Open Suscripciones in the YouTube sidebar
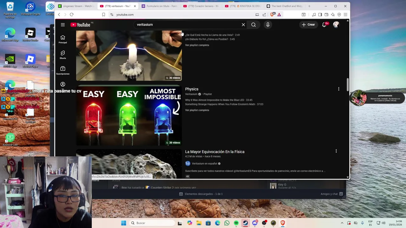406x228 pixels. pyautogui.click(x=63, y=71)
